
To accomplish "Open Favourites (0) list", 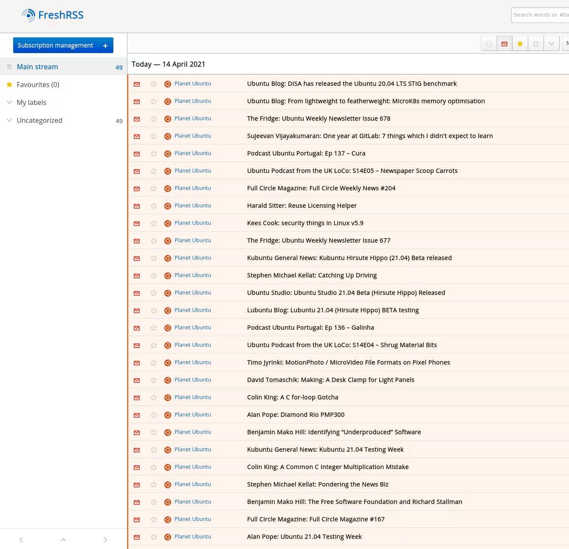I will tap(38, 85).
